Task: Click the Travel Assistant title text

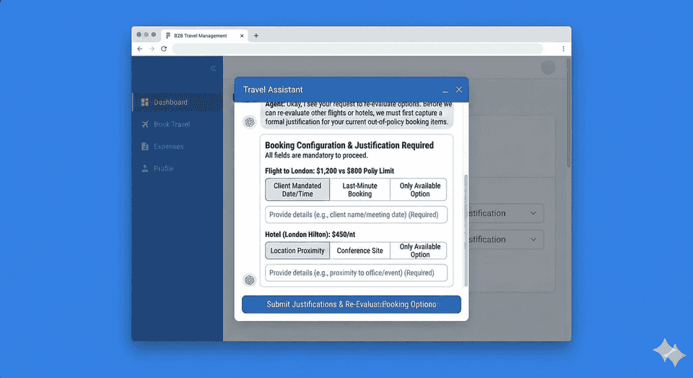Action: pyautogui.click(x=273, y=90)
